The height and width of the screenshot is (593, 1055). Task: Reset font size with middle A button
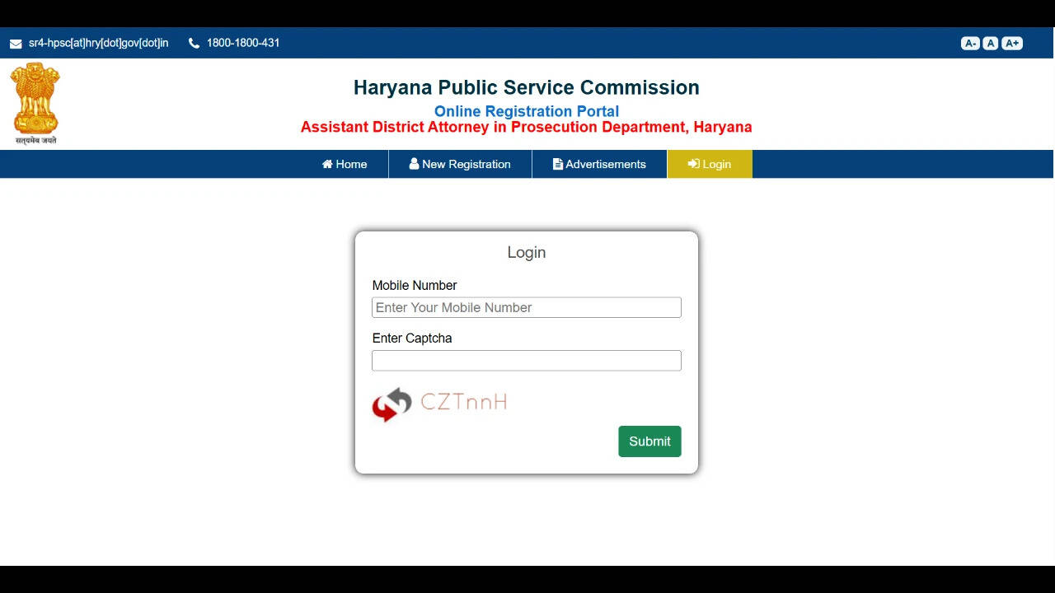pos(991,44)
